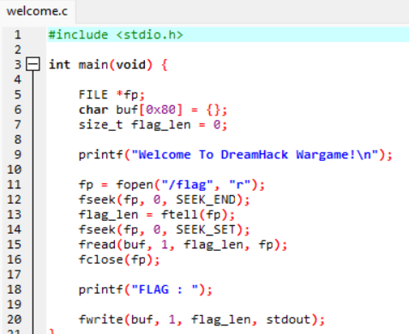Click line number 20 in the margin
This screenshot has height=334, width=409.
15,319
